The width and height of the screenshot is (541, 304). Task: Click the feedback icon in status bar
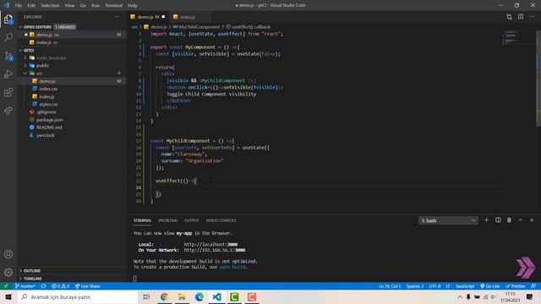[x=533, y=286]
